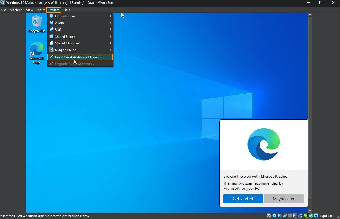Click the USB status bar icon

[285, 216]
